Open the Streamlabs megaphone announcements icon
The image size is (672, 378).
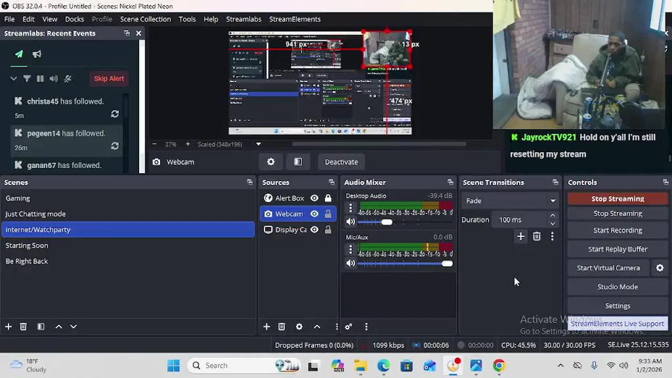coord(37,54)
